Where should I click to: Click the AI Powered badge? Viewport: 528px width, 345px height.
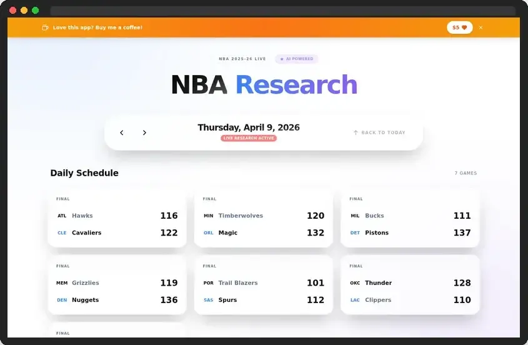point(297,59)
